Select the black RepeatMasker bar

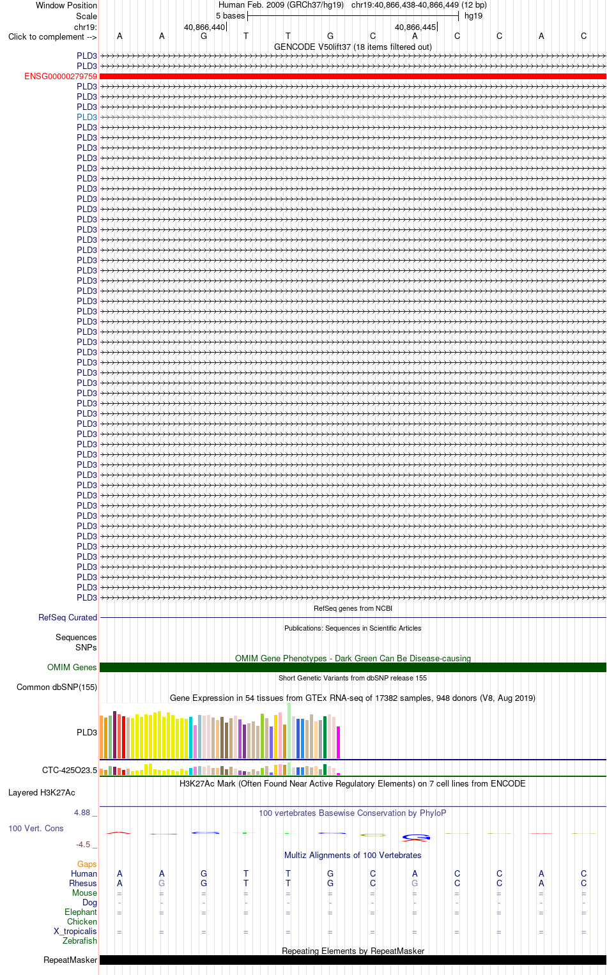click(x=353, y=960)
